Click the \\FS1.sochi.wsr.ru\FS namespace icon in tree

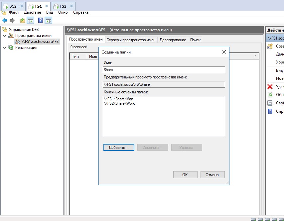point(17,42)
